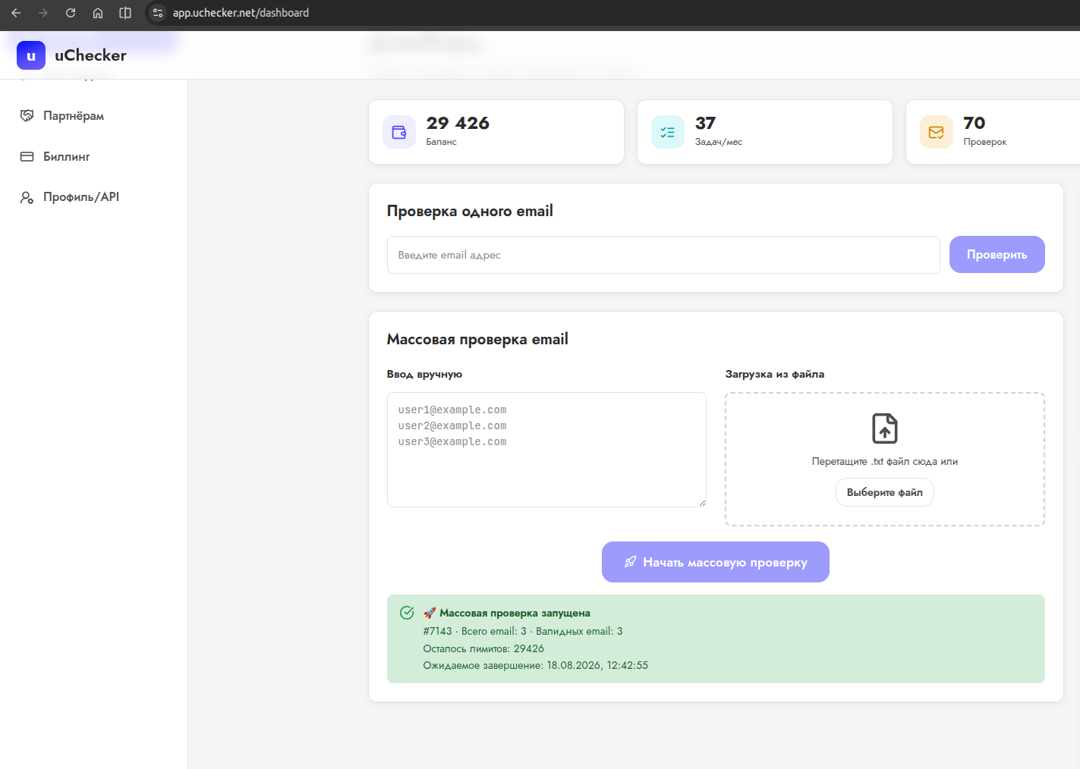The width and height of the screenshot is (1080, 769).
Task: Click the Ожидаемое завершение date line
Action: pos(536,665)
